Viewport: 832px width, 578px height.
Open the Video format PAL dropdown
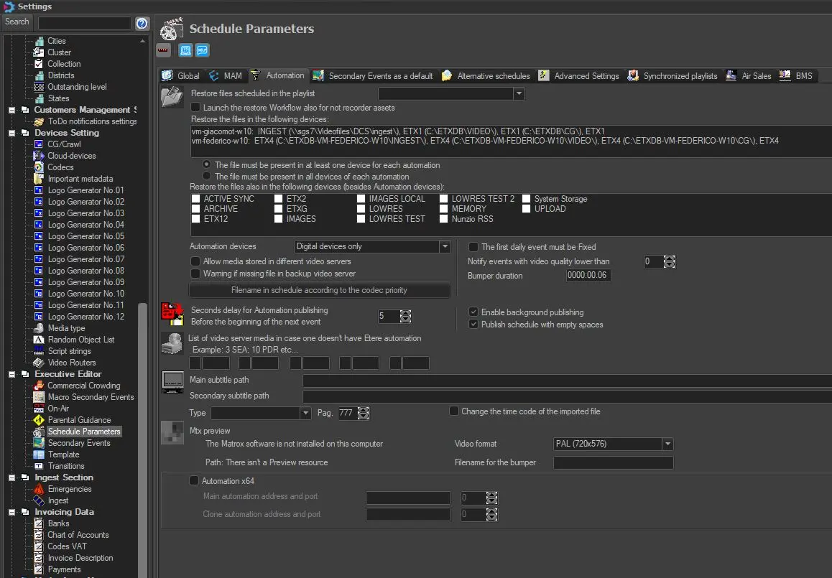667,444
